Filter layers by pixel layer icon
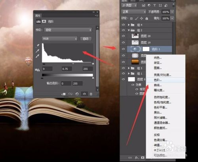Image resolution: width=198 pixels, height=162 pixels. point(143,5)
